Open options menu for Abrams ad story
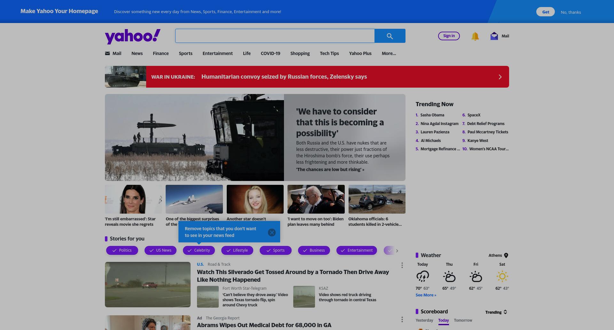The image size is (614, 330). point(402,319)
